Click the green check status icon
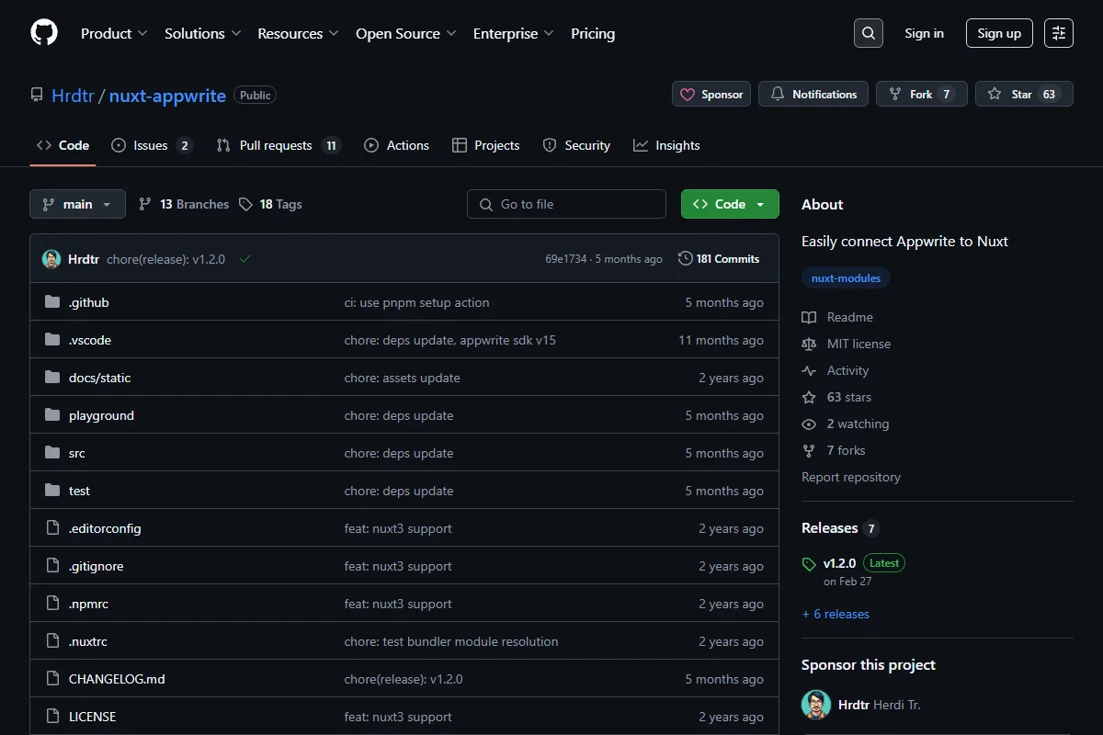The height and width of the screenshot is (735, 1103). tap(245, 259)
